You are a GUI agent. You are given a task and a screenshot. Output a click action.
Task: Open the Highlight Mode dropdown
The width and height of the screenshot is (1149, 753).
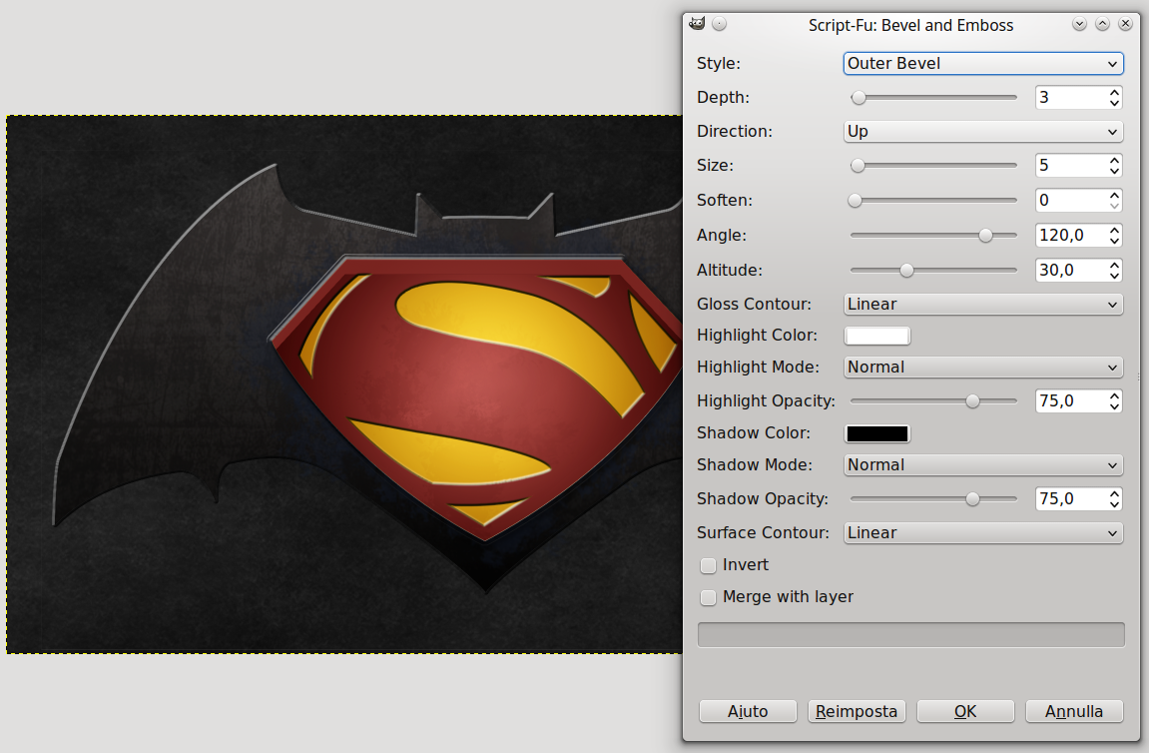pos(983,368)
